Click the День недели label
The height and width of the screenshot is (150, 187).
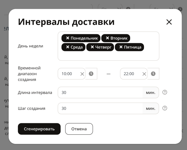[30, 46]
